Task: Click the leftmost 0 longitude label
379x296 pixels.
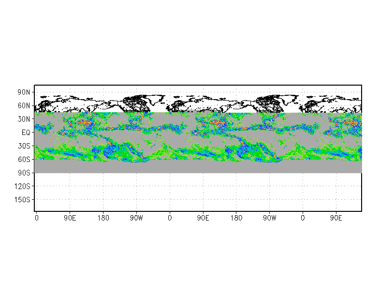Action: pos(37,218)
